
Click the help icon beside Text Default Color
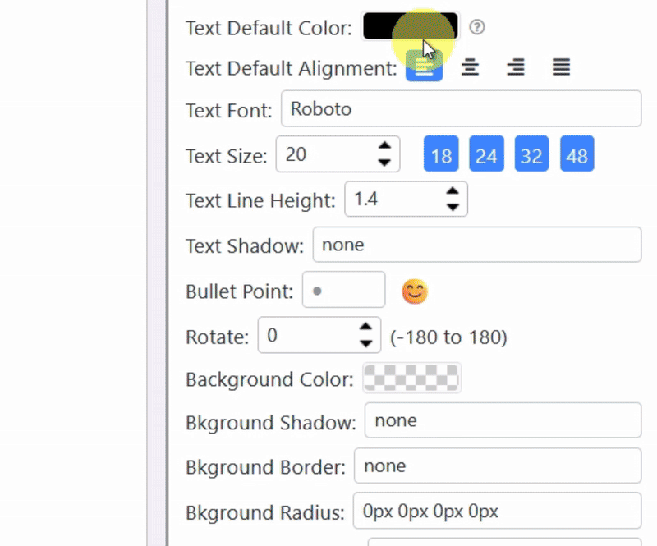coord(477,28)
